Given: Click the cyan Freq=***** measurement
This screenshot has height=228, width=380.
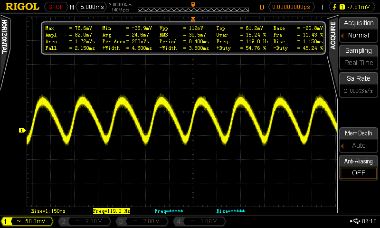Looking at the screenshot, I should (x=169, y=211).
